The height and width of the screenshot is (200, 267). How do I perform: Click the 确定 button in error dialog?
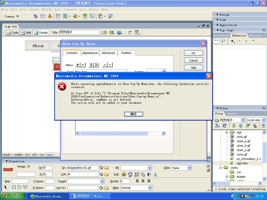[133, 114]
